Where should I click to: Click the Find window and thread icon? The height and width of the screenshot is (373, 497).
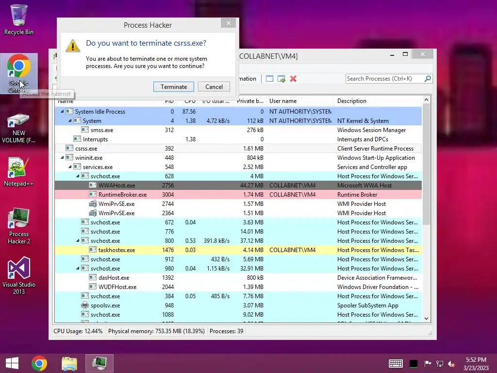point(281,79)
